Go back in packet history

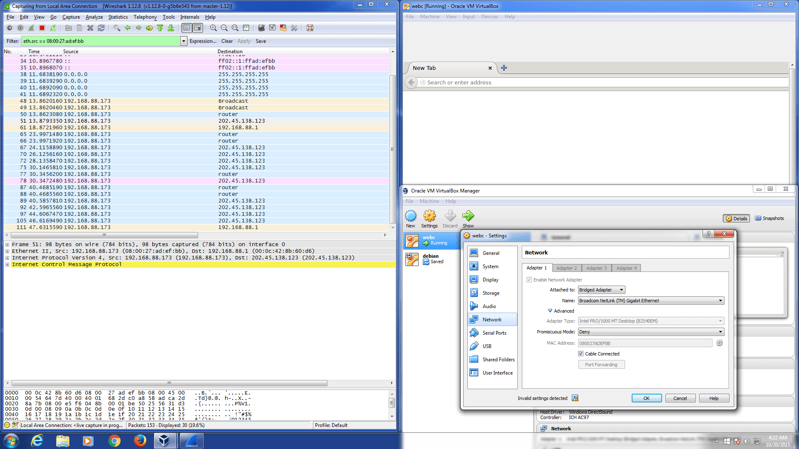[x=128, y=28]
